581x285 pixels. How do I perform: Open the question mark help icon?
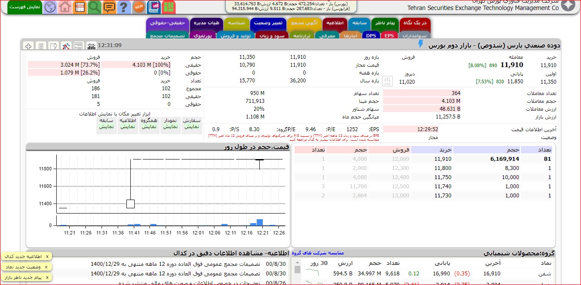[124, 7]
